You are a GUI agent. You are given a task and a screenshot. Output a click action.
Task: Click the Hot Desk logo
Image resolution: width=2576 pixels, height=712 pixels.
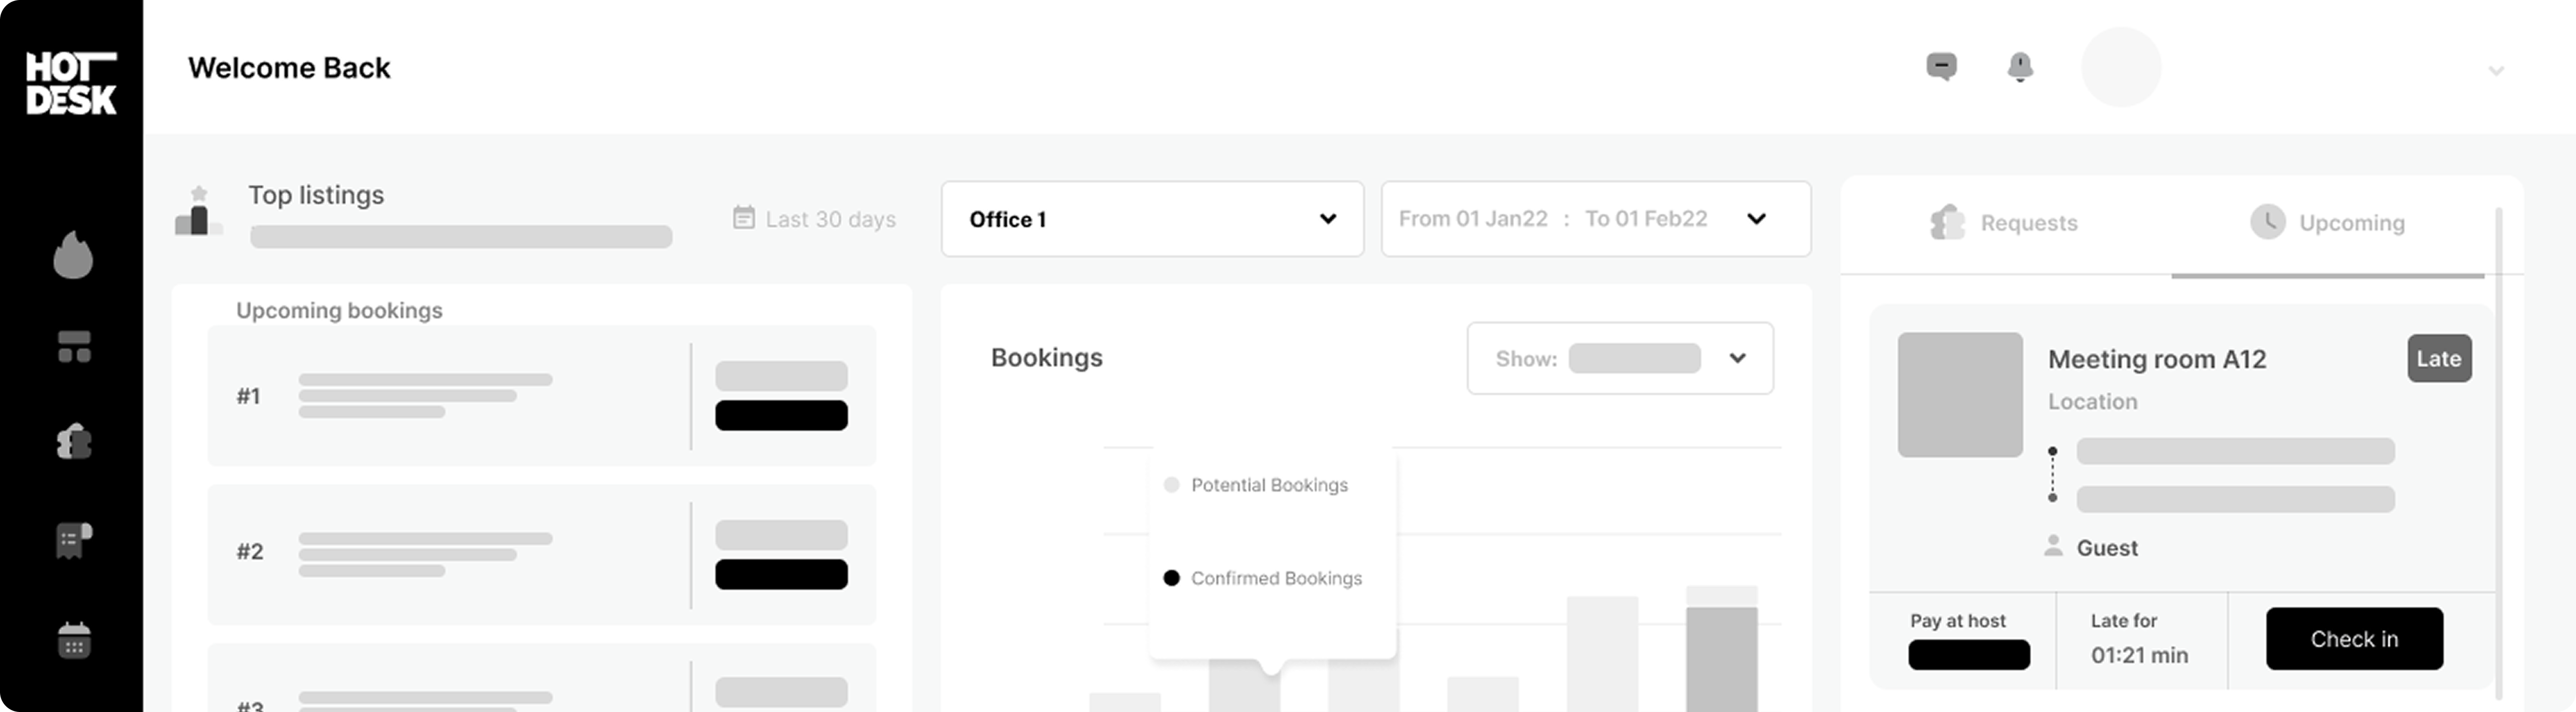(x=71, y=83)
